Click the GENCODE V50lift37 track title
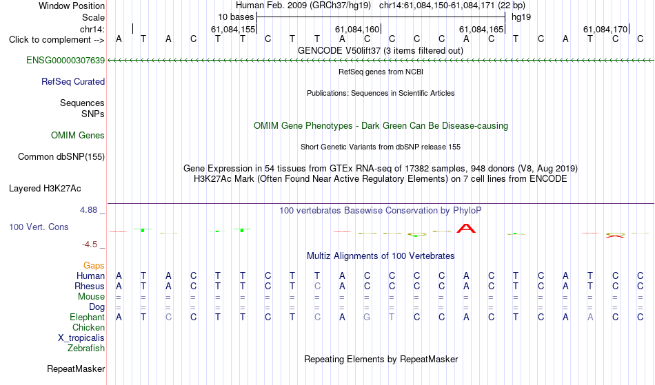Viewport: 655px width, 385px height. coord(380,51)
